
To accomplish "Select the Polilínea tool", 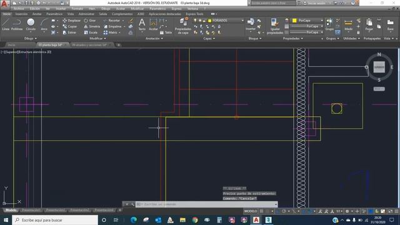I will [x=17, y=24].
